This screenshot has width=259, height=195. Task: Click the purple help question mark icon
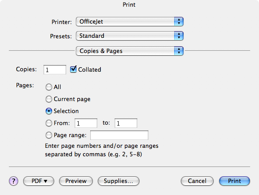coord(13,181)
